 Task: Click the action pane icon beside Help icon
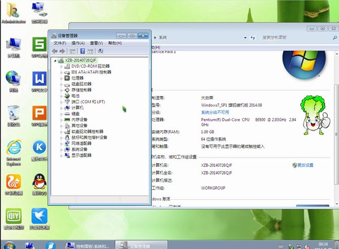[90, 51]
